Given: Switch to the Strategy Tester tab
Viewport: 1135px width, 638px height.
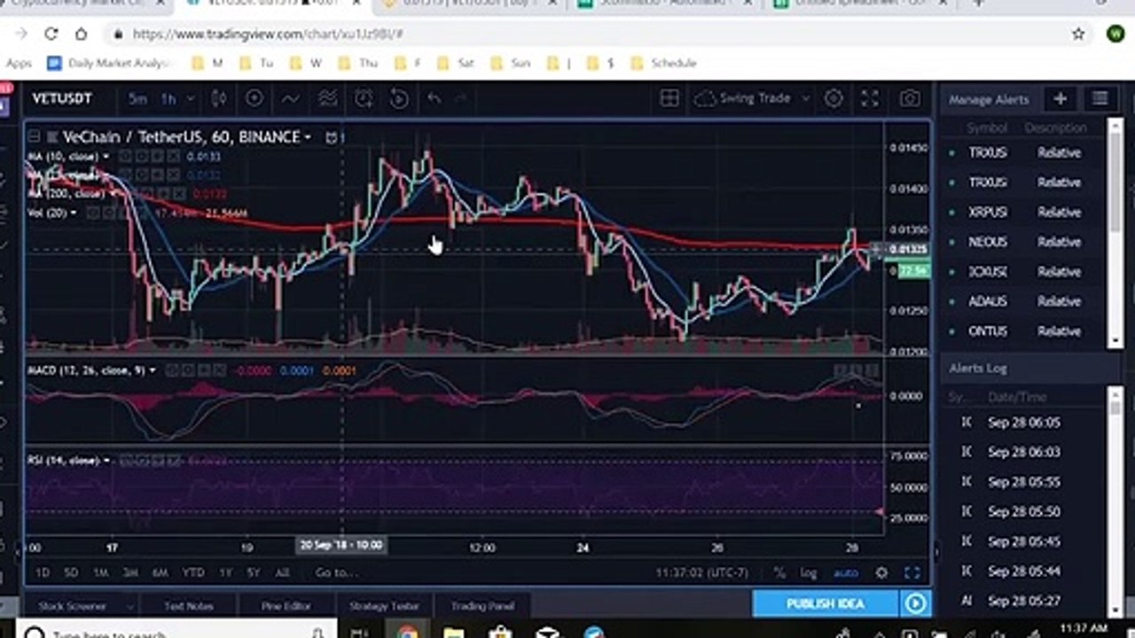Looking at the screenshot, I should tap(384, 606).
